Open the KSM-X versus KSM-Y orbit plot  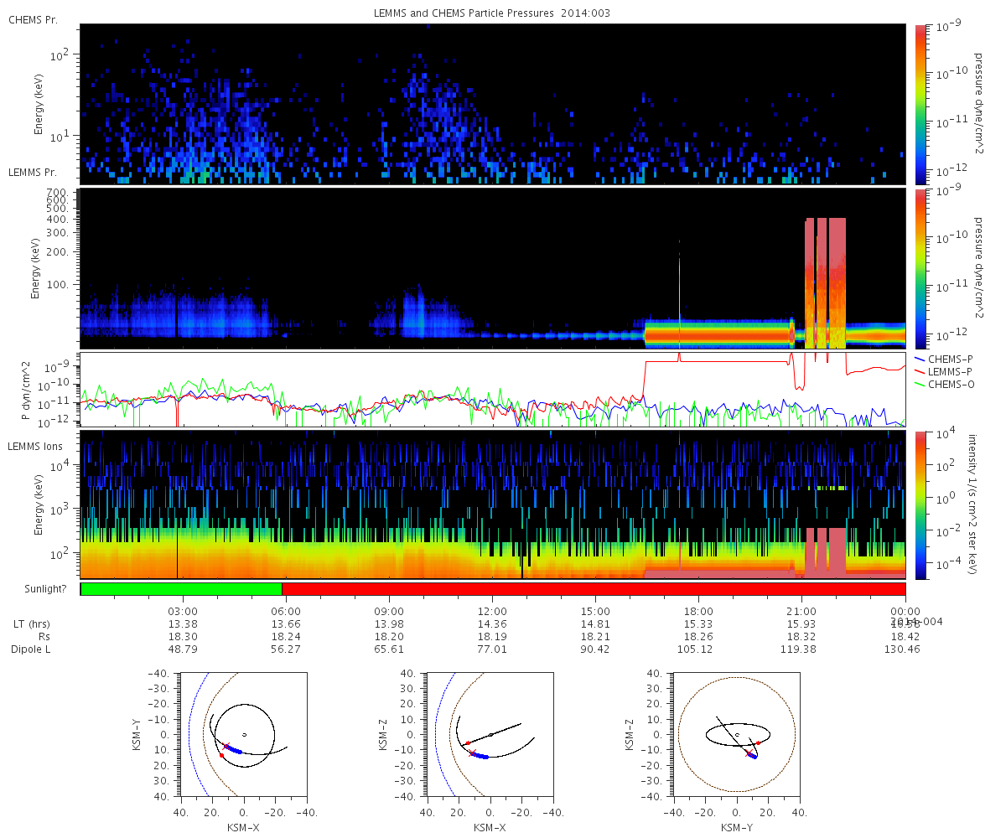coord(243,735)
